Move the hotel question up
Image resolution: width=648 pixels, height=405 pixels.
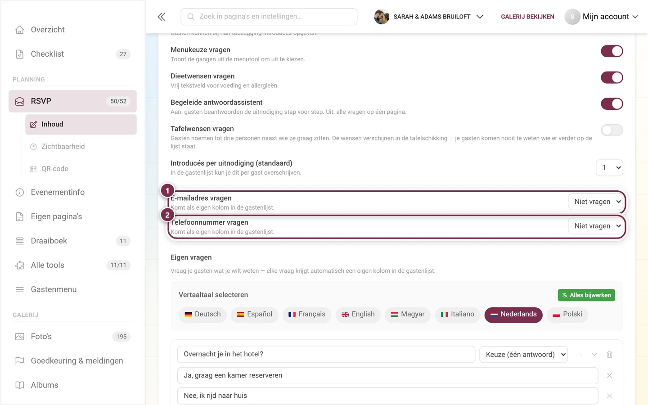pos(579,355)
